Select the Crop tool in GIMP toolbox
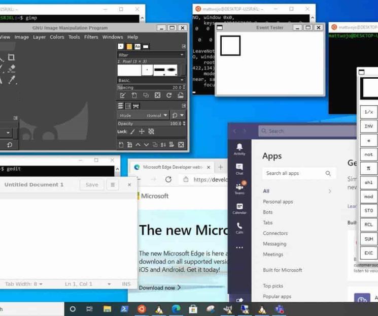 (11, 57)
